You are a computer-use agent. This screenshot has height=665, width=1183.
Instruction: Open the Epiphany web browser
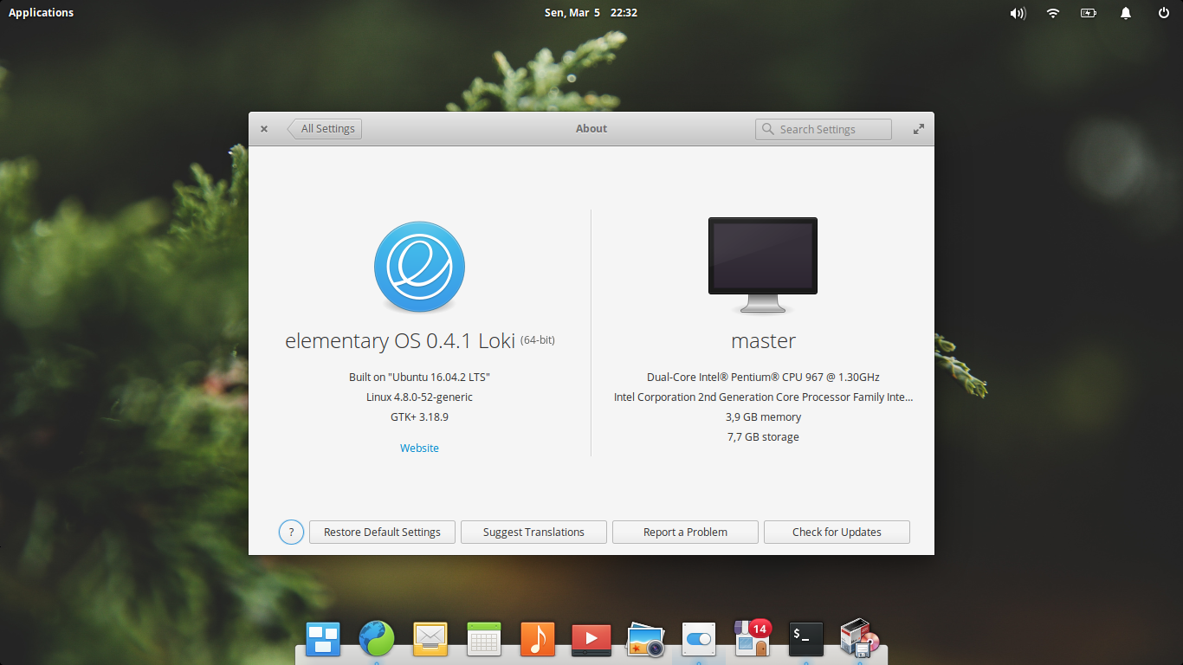[377, 639]
